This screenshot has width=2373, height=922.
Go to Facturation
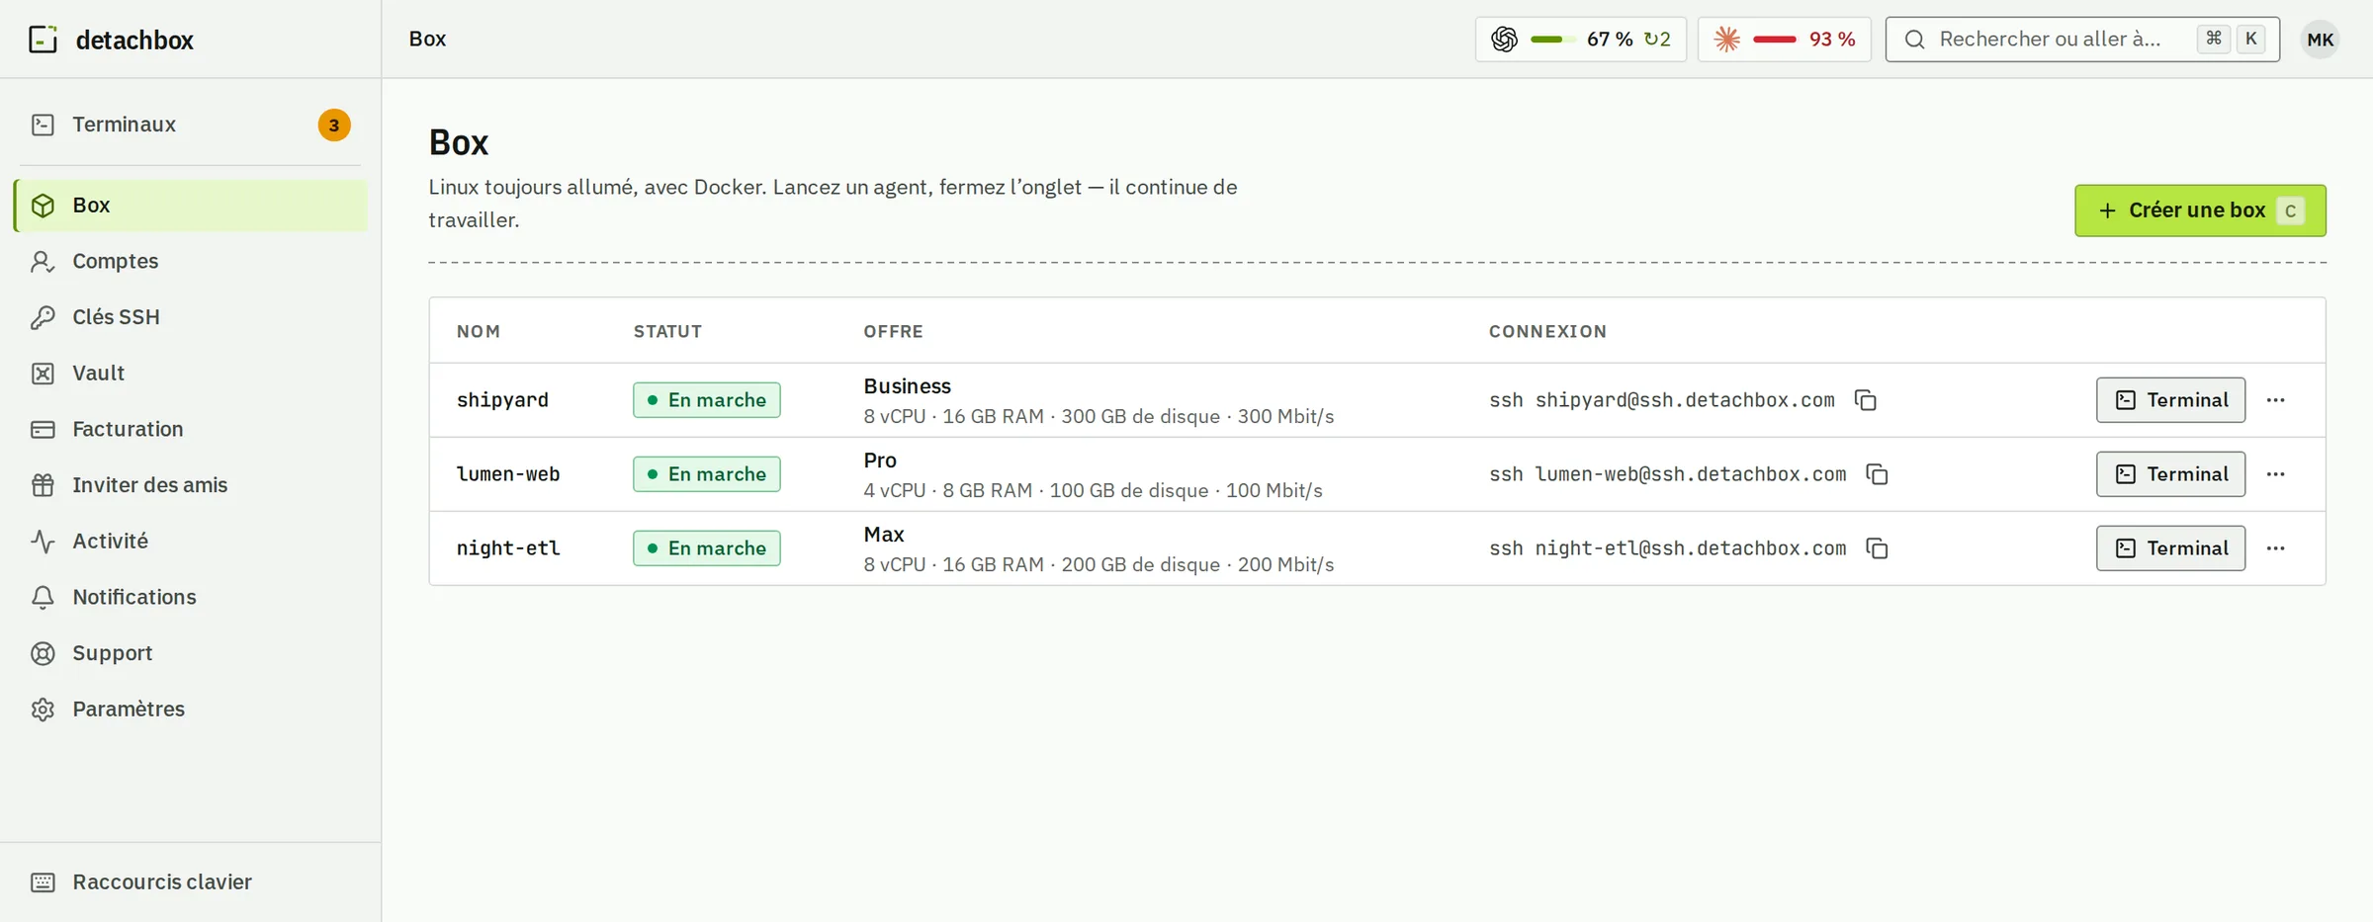tap(191, 429)
